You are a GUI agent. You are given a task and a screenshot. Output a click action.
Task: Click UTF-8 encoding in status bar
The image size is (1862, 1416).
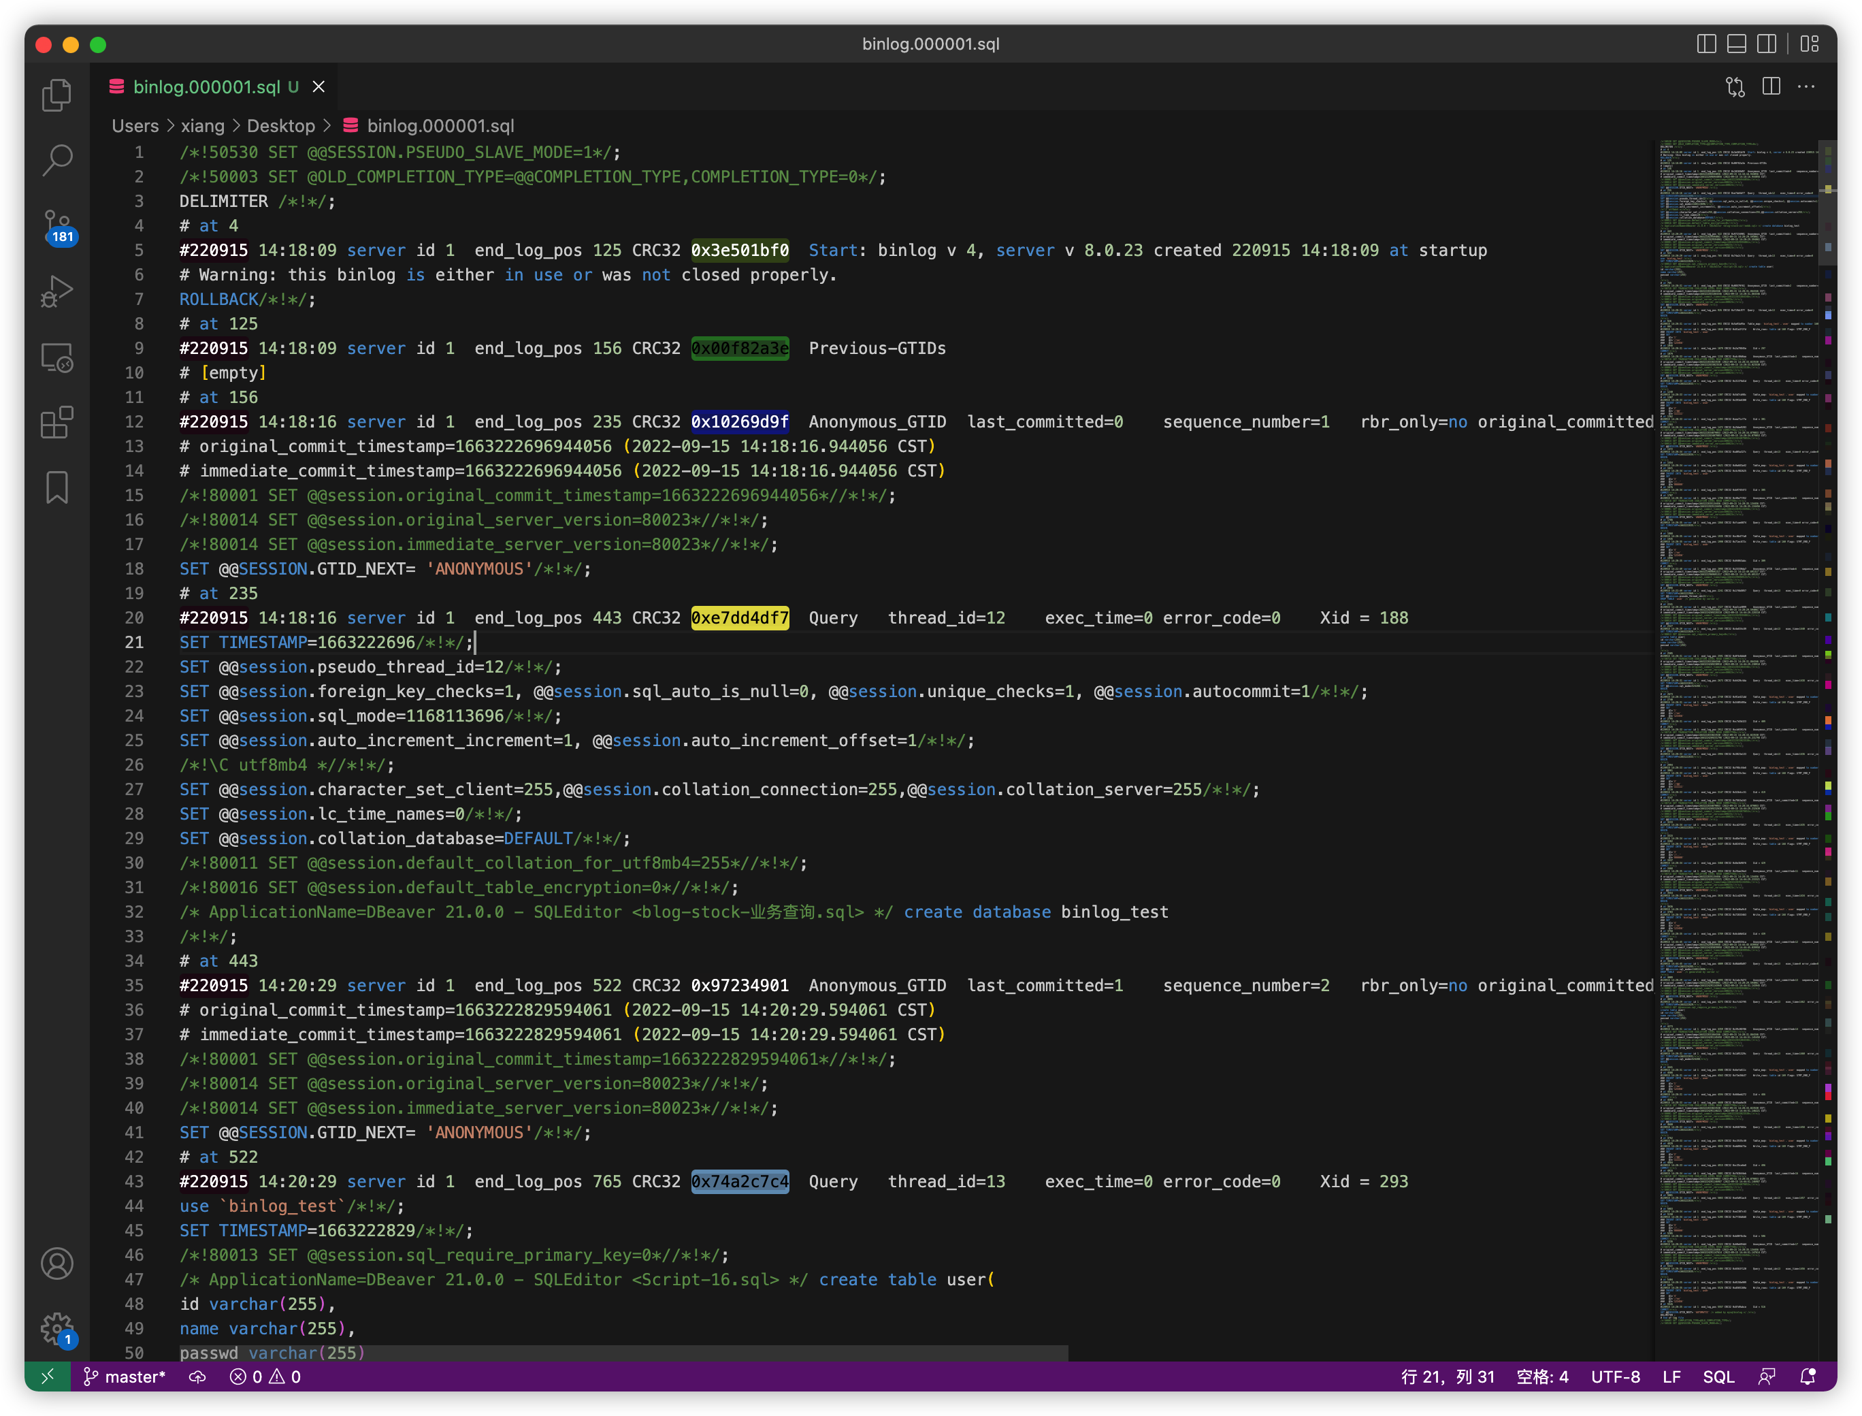[x=1615, y=1377]
